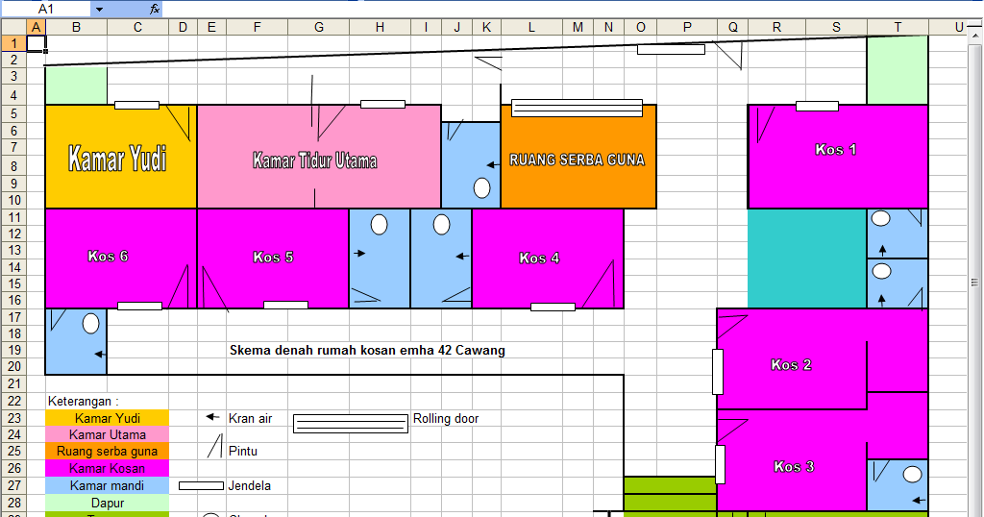Image resolution: width=984 pixels, height=517 pixels.
Task: Select the closet oval in bathroom below Kos 6
Action: pyautogui.click(x=91, y=324)
